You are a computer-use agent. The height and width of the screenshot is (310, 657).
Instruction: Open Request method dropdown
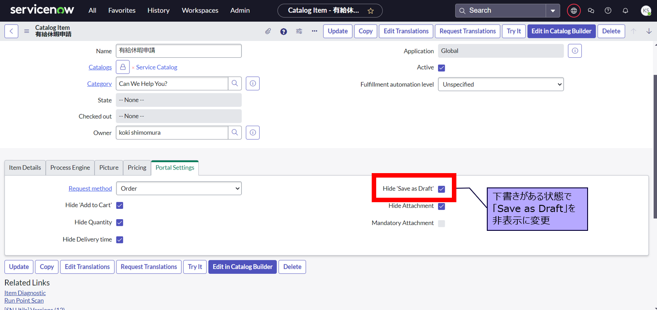179,188
